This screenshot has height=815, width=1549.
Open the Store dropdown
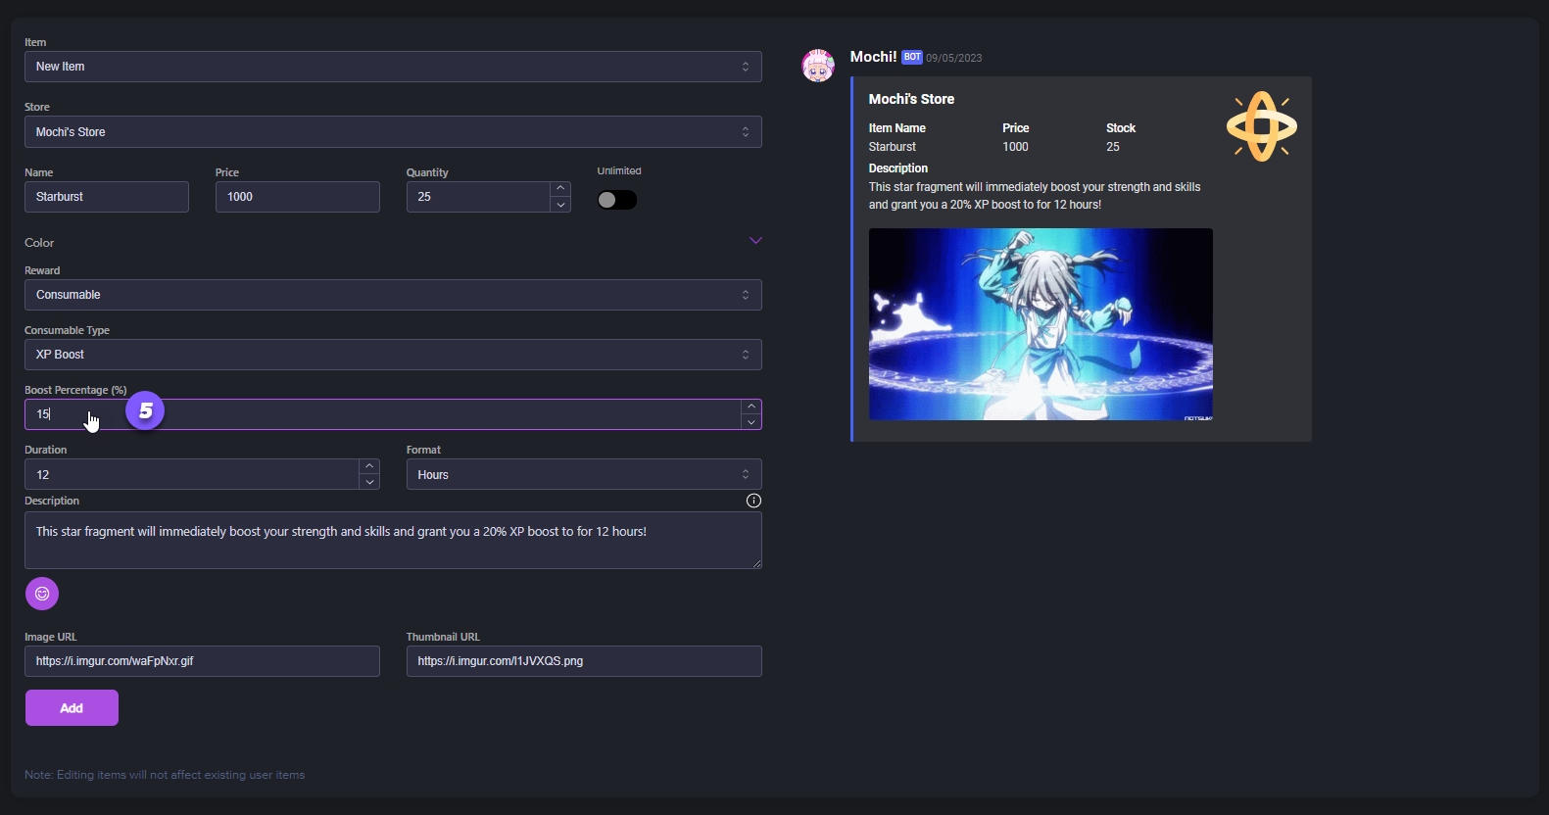(392, 132)
